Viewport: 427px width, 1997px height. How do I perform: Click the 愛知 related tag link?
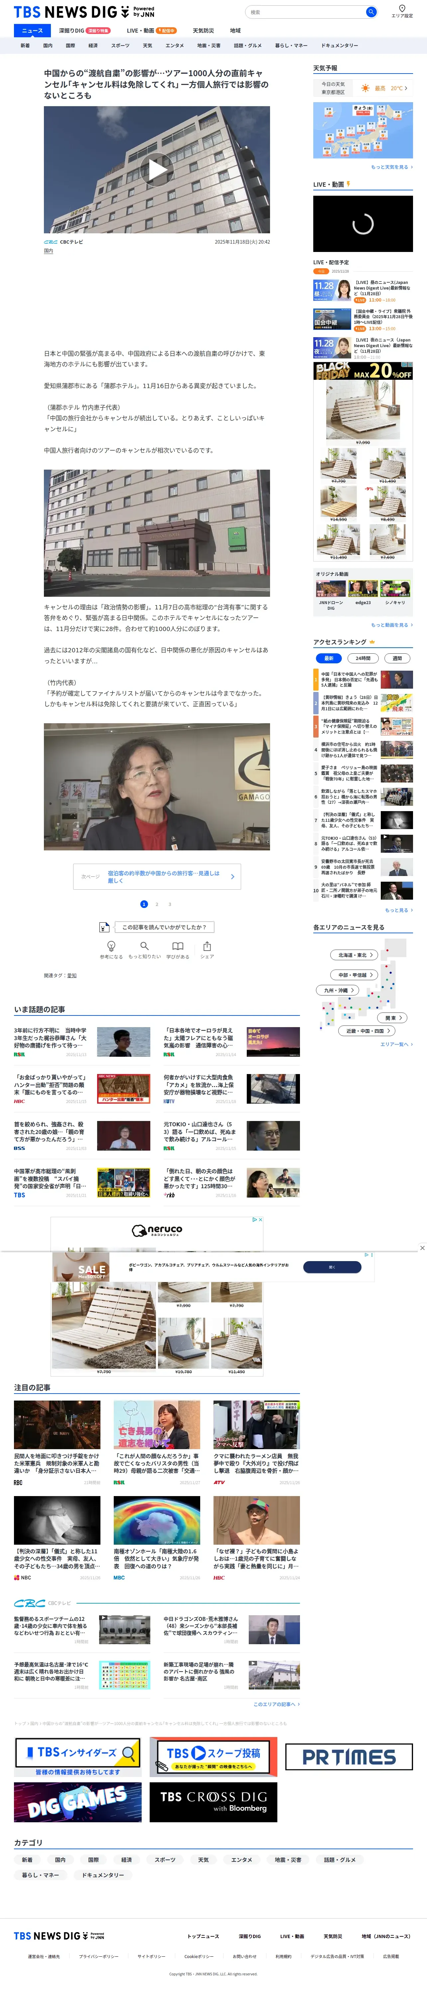coord(72,975)
